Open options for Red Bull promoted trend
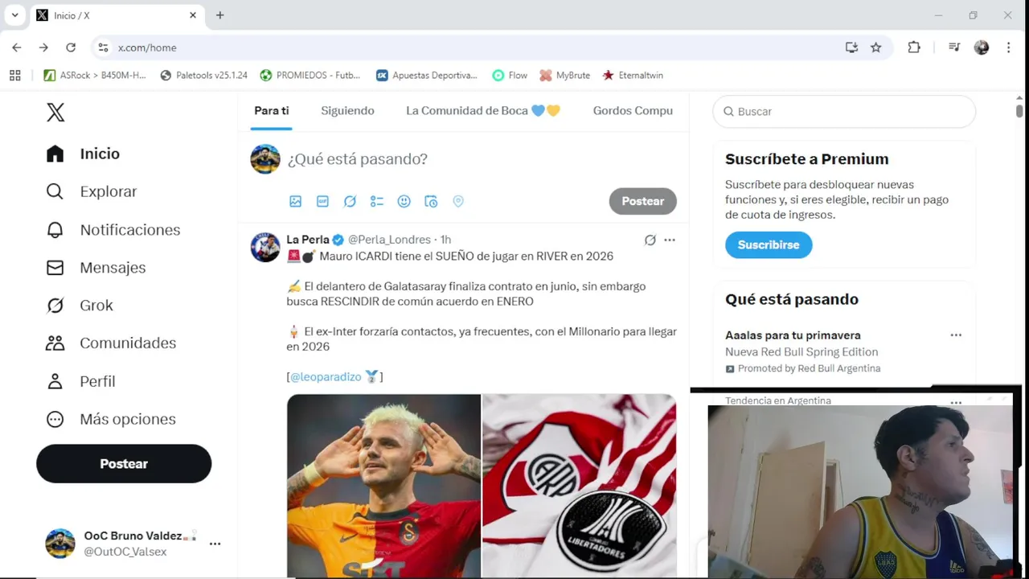The height and width of the screenshot is (579, 1029). (x=956, y=335)
